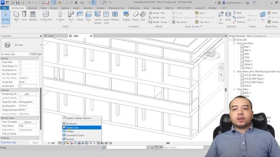Click the Wall opening tool
This screenshot has height=157, width=280.
click(237, 13)
